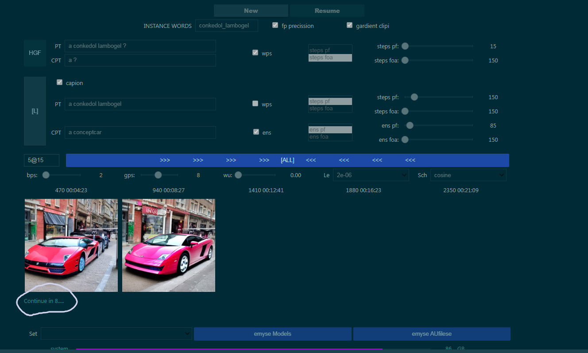Enable wps checkbox in the [L] section
This screenshot has height=353, width=588.
tap(255, 104)
